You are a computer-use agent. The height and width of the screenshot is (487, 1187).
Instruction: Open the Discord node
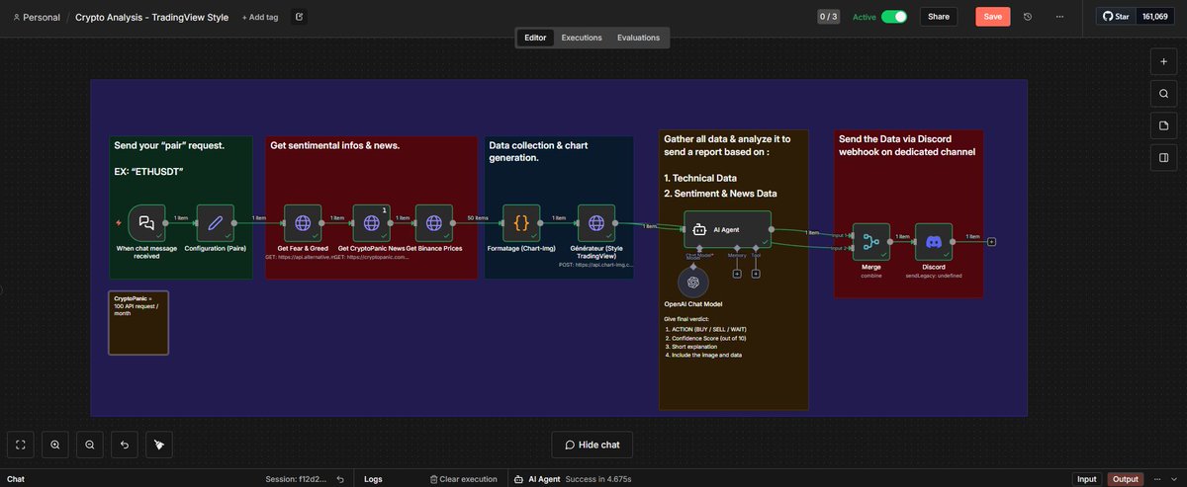point(934,241)
